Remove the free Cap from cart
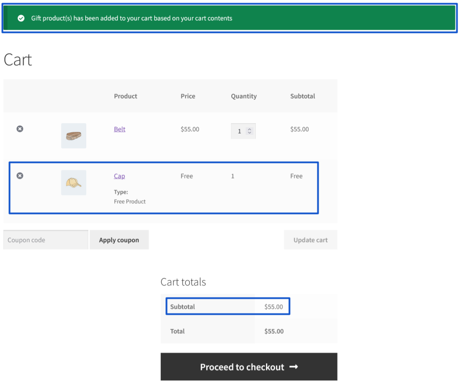The image size is (459, 388). [20, 176]
